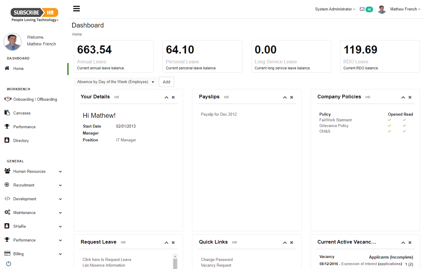
Task: Collapse the Payslips widget
Action: (285, 97)
